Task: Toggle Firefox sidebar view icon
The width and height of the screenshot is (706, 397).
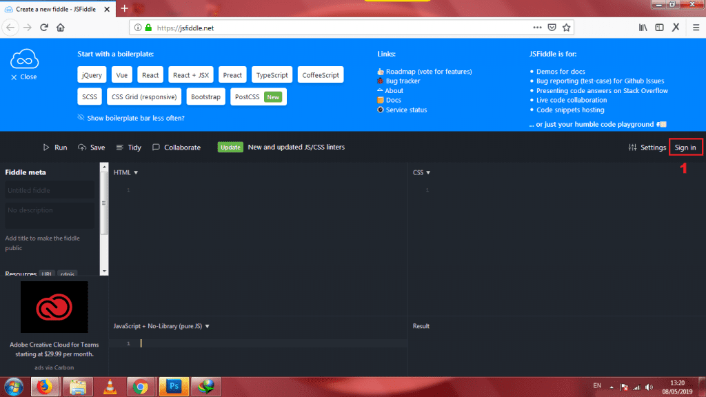Action: [659, 28]
